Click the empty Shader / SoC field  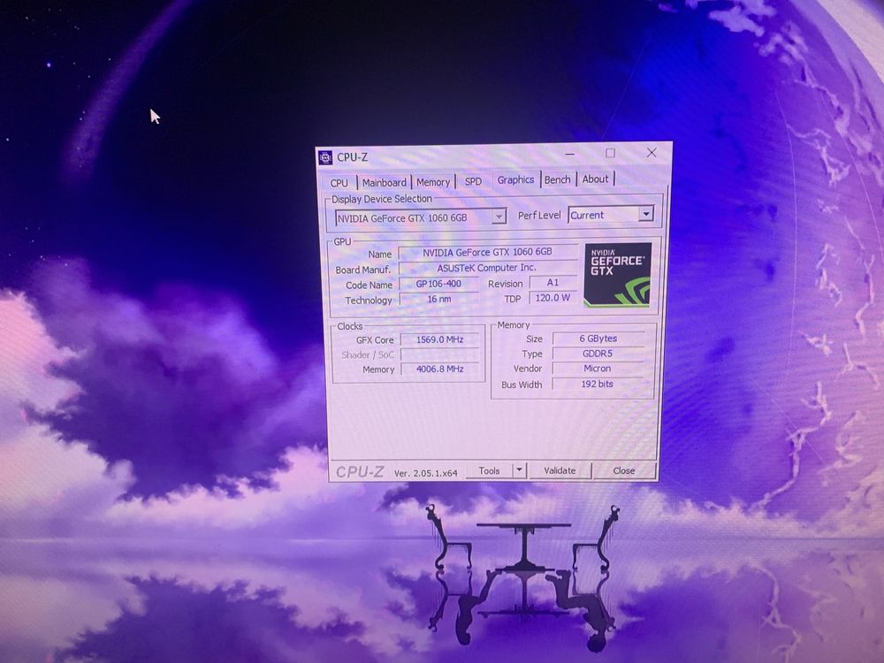[x=439, y=354]
